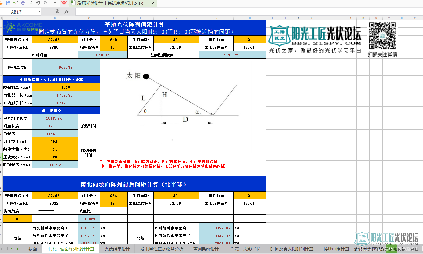Click the Save icon in the quick-access toolbar
This screenshot has width=423, height=254.
coord(8,3)
